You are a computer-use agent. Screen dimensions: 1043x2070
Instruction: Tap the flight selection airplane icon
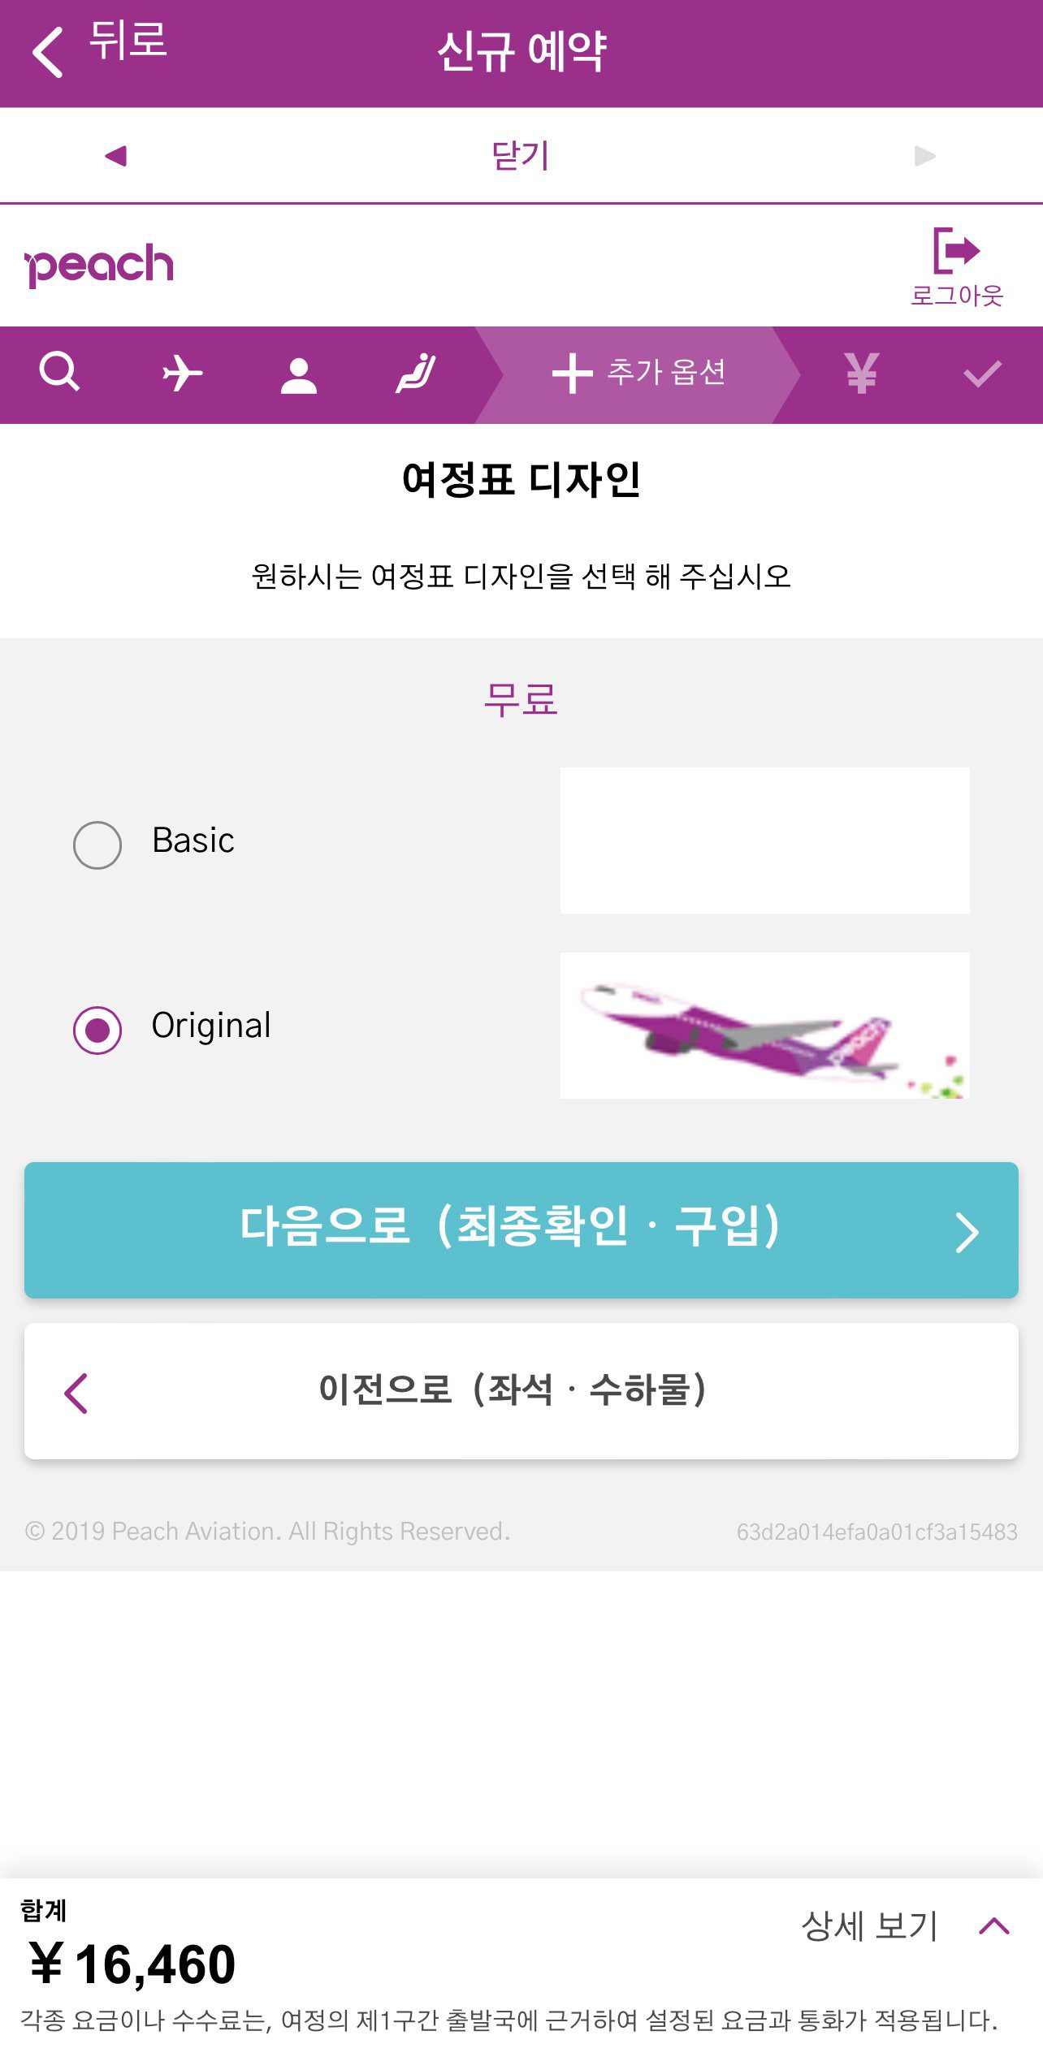(x=181, y=374)
